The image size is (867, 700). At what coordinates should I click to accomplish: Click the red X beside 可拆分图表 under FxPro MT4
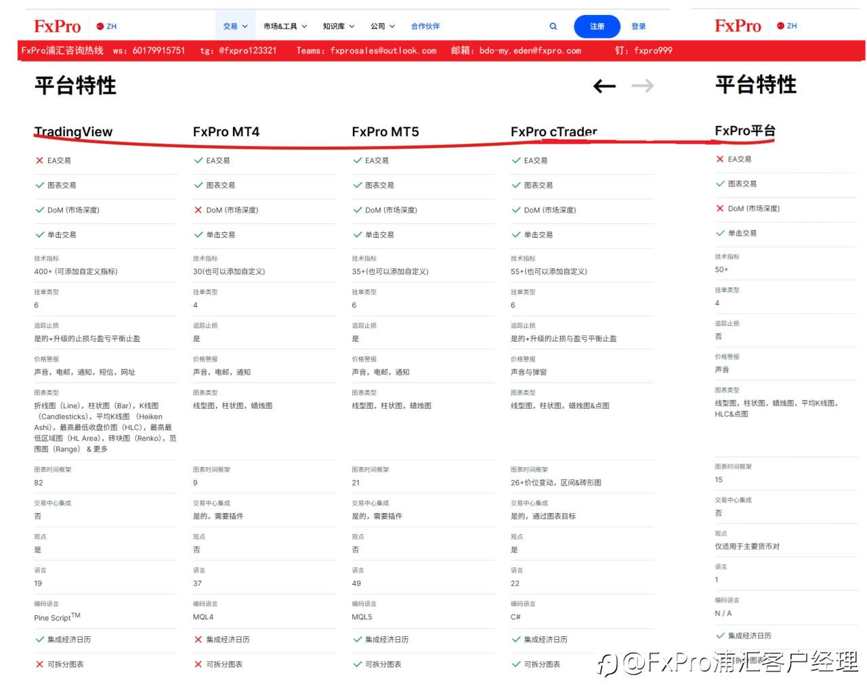(198, 664)
